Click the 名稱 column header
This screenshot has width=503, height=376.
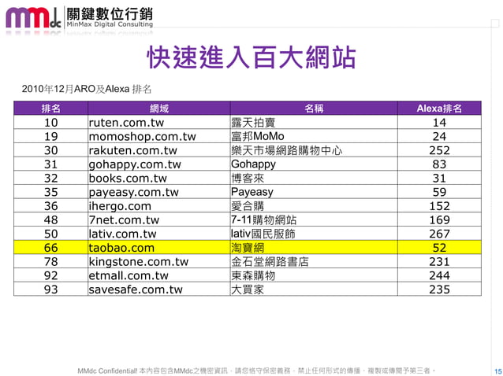coord(314,109)
